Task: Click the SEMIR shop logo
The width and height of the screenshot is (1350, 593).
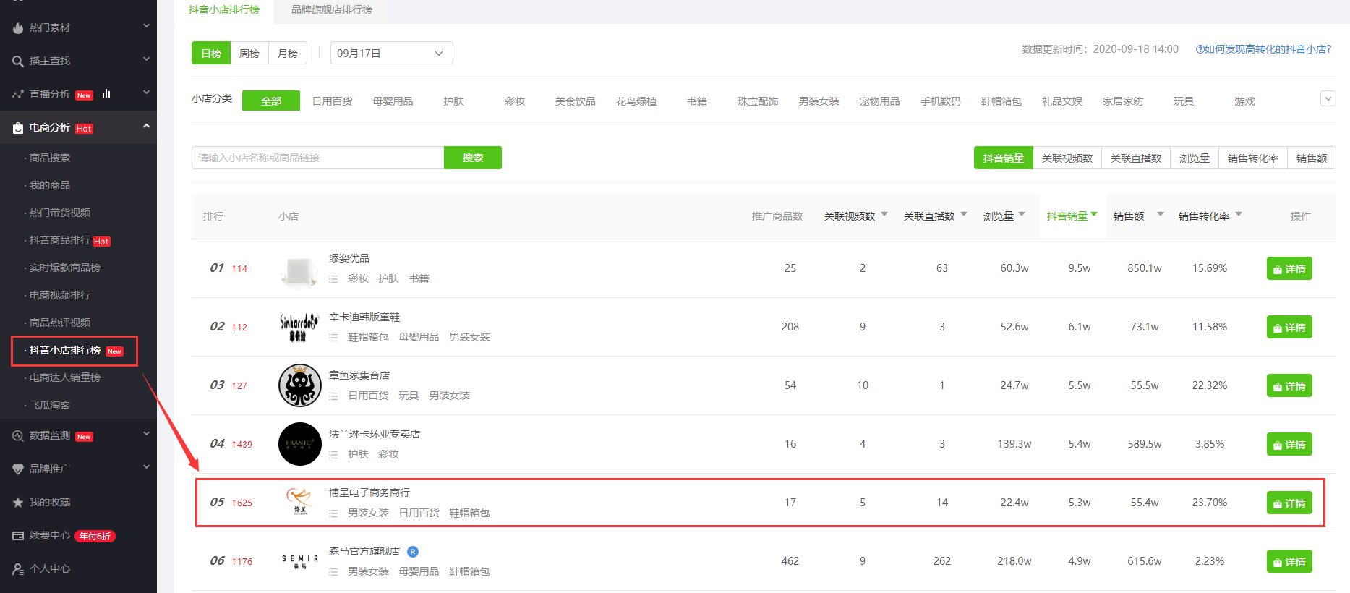Action: [300, 561]
